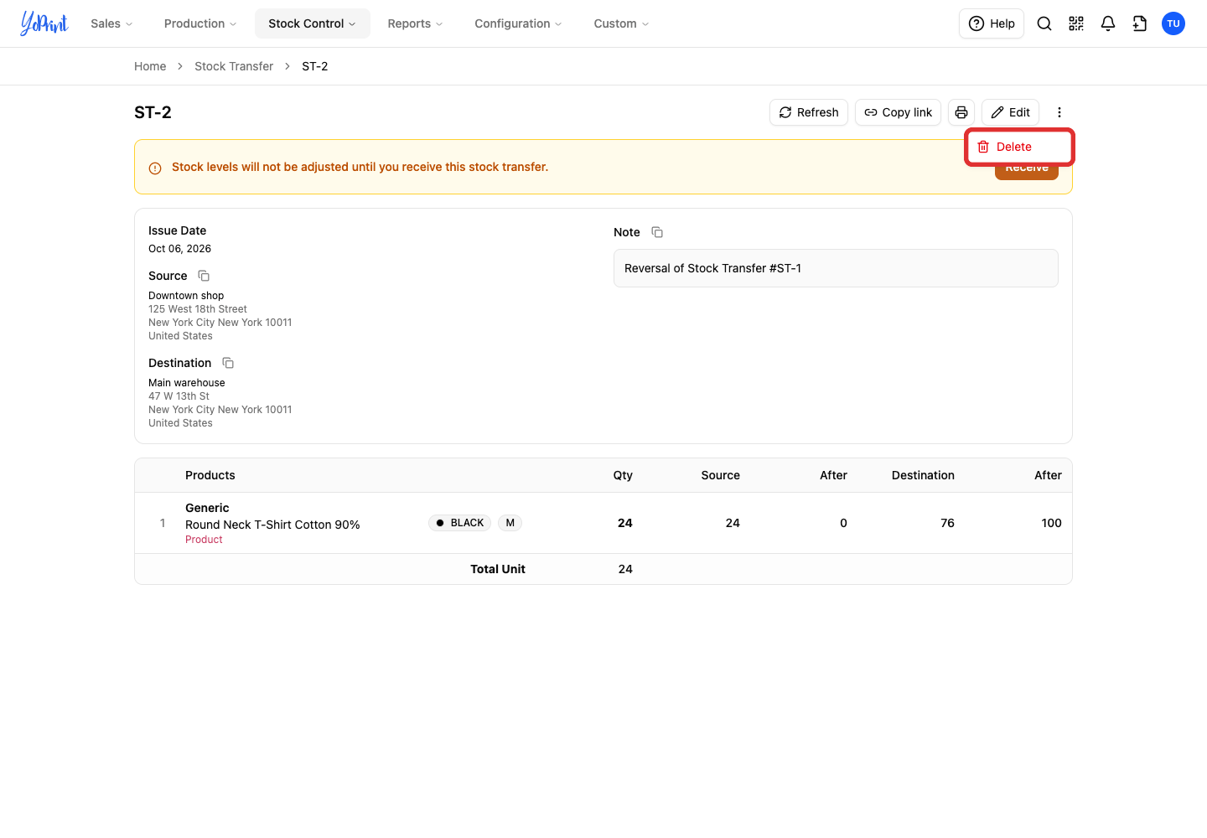Image resolution: width=1207 pixels, height=838 pixels.
Task: Expand the Sales dropdown menu
Action: [111, 23]
